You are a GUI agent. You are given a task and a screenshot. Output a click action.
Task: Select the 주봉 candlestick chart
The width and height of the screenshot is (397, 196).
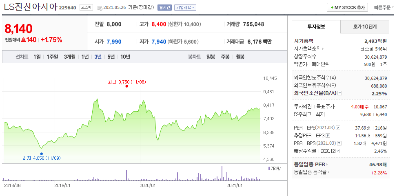click(x=225, y=57)
